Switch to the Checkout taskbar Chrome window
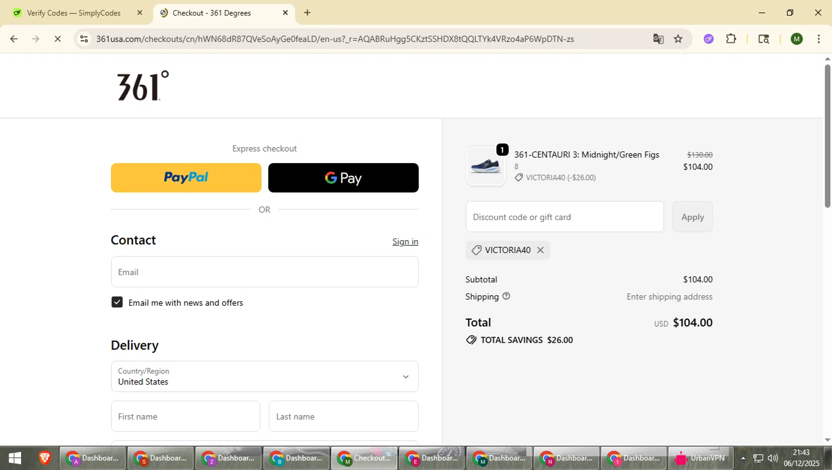 tap(364, 458)
